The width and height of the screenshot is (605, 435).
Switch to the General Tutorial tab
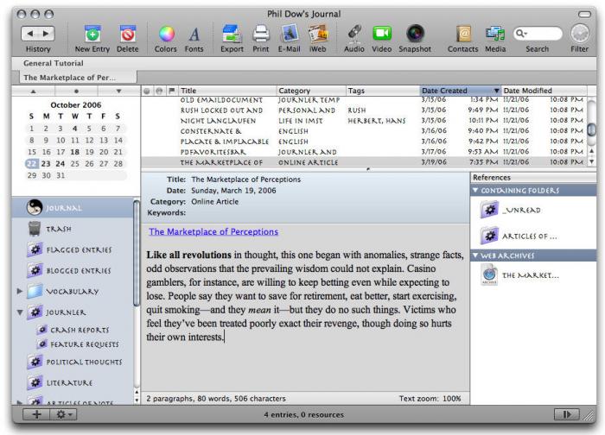coord(54,63)
